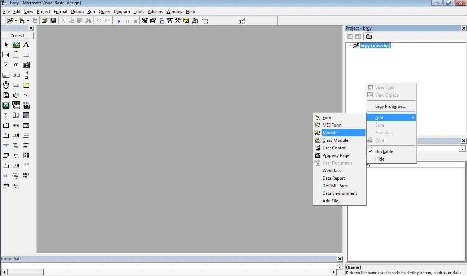467x276 pixels.
Task: Select the OLE container tool
Action: point(26,105)
